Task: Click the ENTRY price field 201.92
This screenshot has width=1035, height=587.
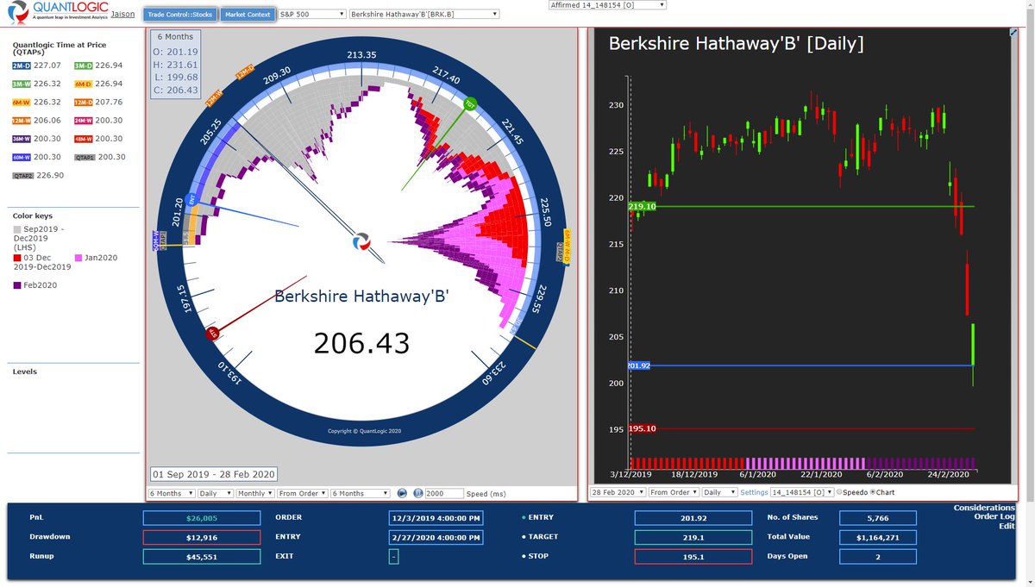Action: tap(693, 518)
